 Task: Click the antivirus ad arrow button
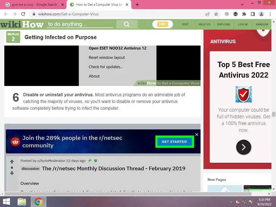[244, 147]
